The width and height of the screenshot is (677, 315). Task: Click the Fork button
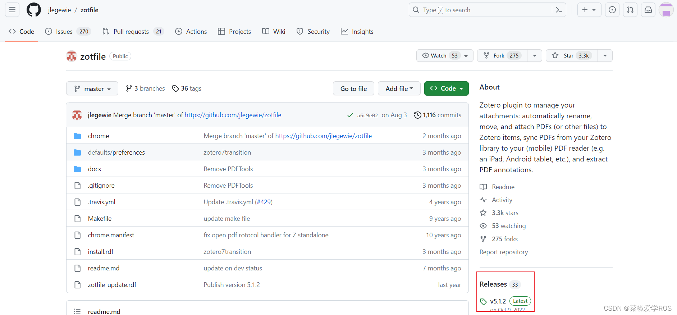(x=502, y=56)
